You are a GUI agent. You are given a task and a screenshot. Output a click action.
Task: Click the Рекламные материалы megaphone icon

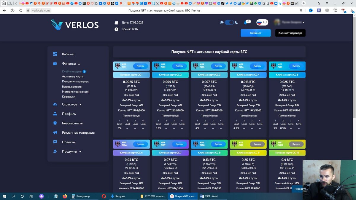click(x=55, y=132)
